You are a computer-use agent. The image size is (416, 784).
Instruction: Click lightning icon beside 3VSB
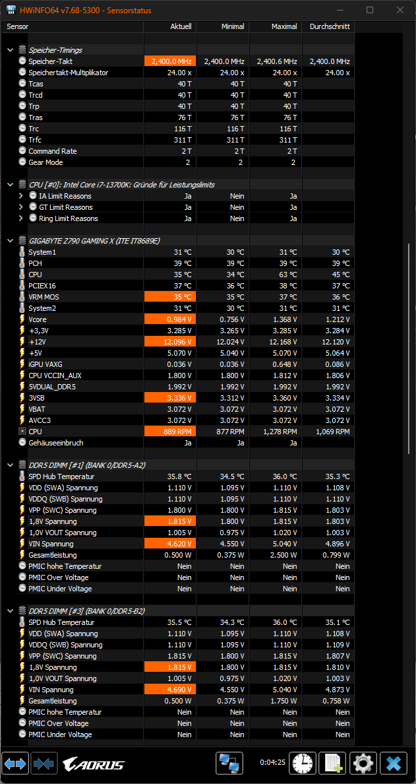(22, 397)
